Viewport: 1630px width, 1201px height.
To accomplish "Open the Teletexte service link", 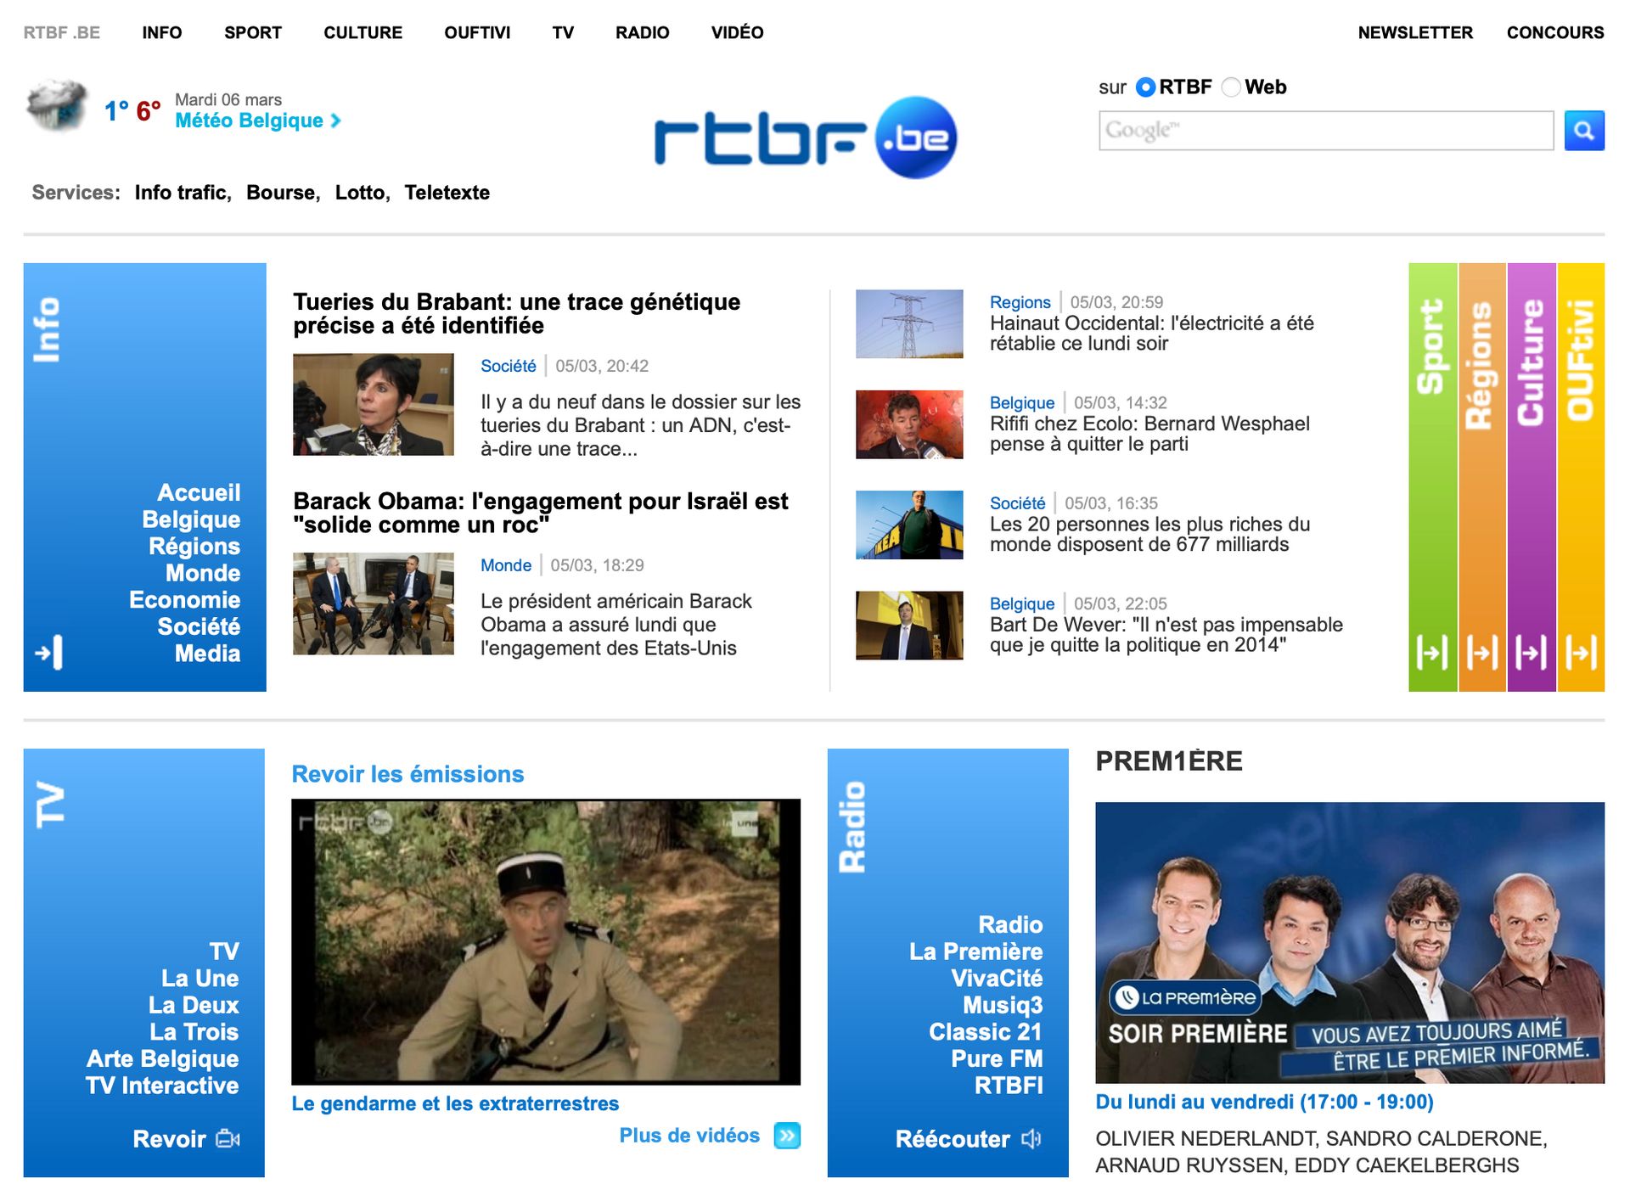I will (x=447, y=193).
